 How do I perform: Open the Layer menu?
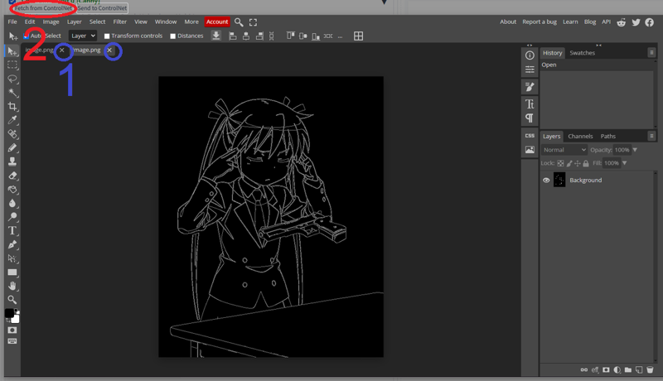74,22
